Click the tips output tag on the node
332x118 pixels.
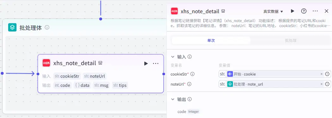pyautogui.click(x=120, y=85)
